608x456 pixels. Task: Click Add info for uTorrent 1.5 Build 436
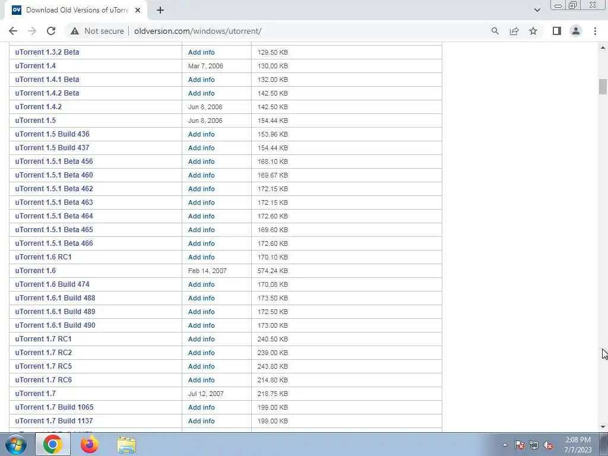click(201, 134)
